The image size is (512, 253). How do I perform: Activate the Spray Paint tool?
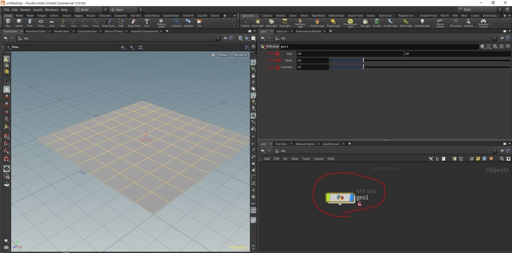click(134, 23)
